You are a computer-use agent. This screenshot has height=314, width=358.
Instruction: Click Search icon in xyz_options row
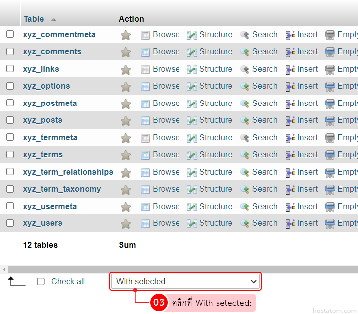245,87
